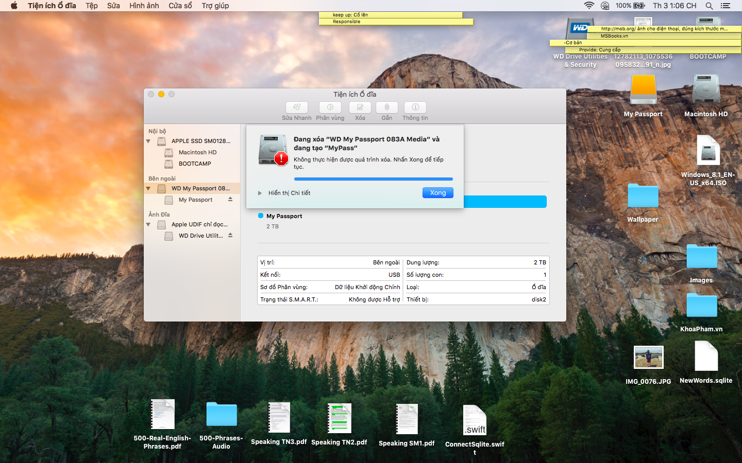
Task: Collapse the APPLE SSD disclosure triangle
Action: [148, 141]
